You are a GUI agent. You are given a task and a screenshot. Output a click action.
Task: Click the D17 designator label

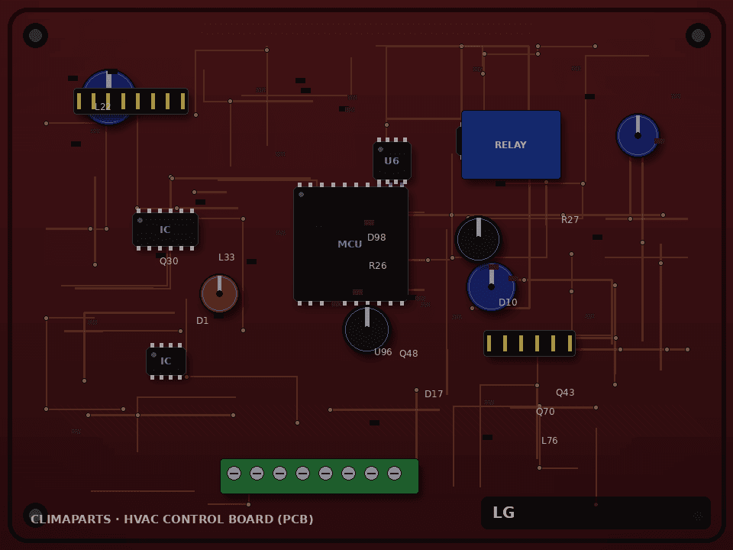(434, 394)
